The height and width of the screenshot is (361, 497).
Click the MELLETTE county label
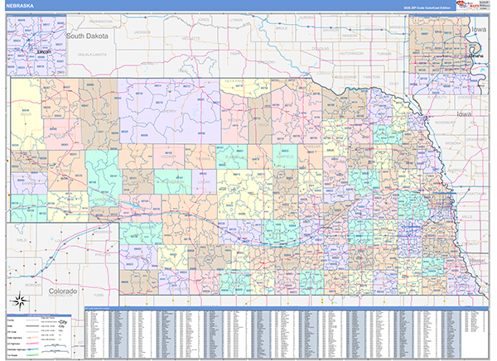191,38
